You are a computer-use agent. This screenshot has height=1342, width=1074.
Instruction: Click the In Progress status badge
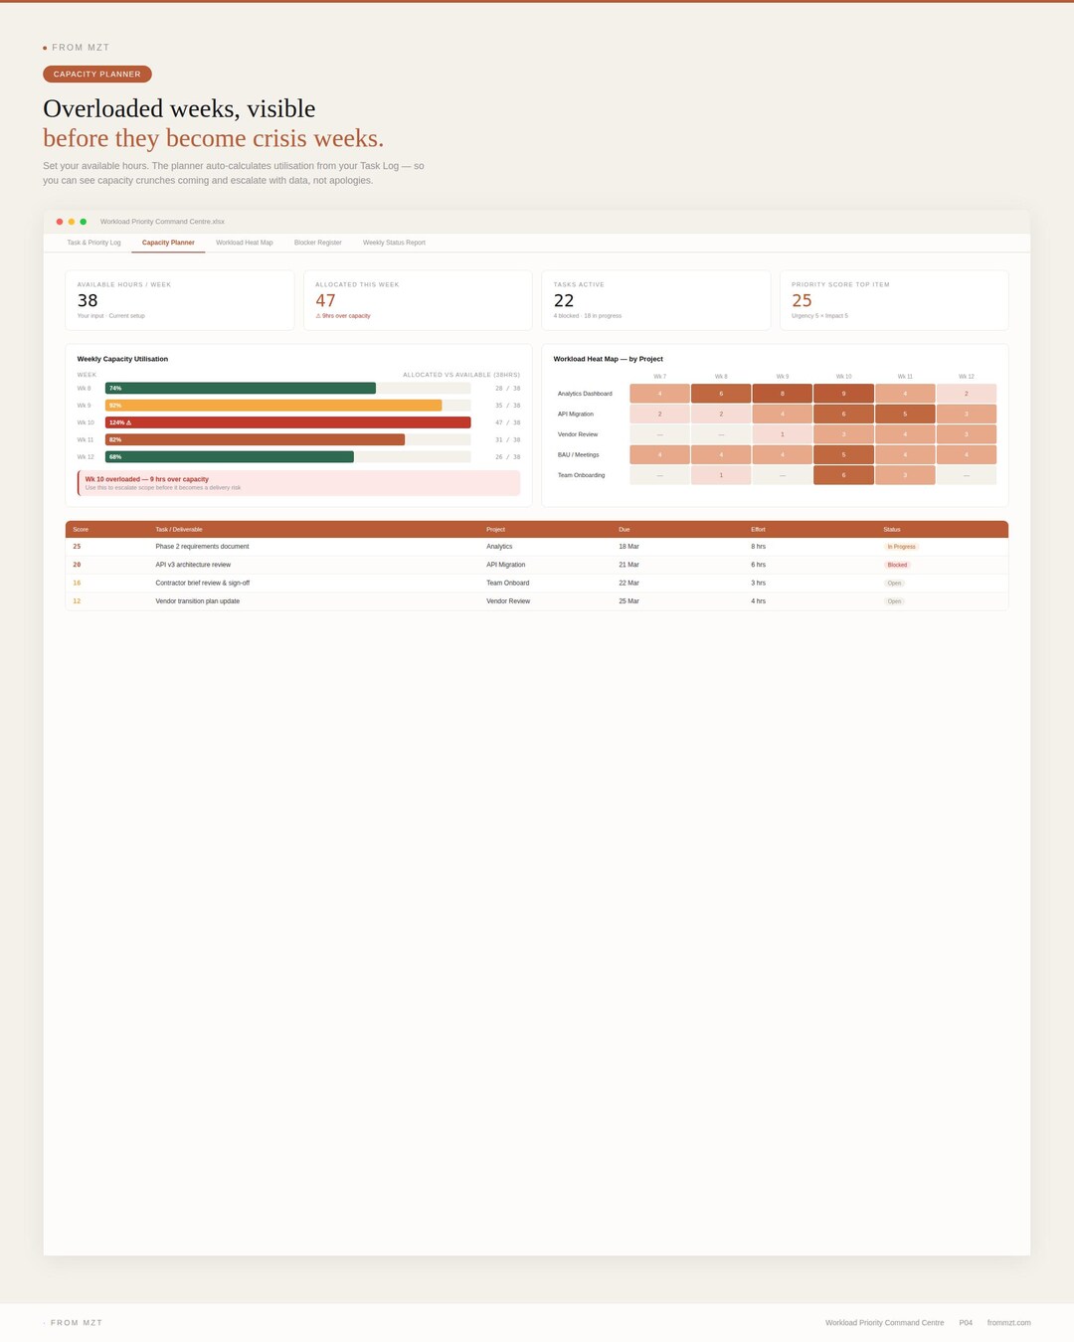(902, 547)
